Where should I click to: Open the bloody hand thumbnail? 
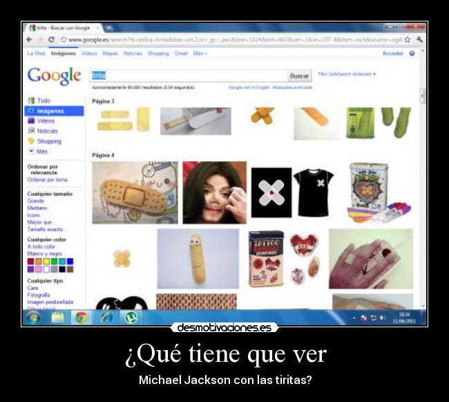(371, 259)
